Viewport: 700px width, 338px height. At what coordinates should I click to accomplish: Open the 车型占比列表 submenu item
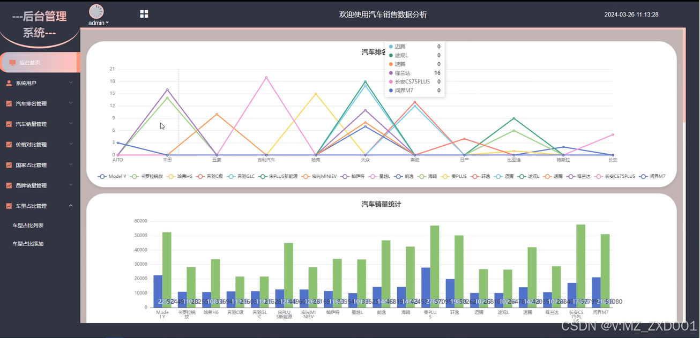point(28,226)
